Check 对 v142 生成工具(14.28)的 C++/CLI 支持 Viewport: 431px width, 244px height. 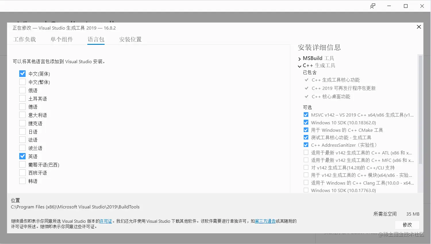[x=306, y=167]
